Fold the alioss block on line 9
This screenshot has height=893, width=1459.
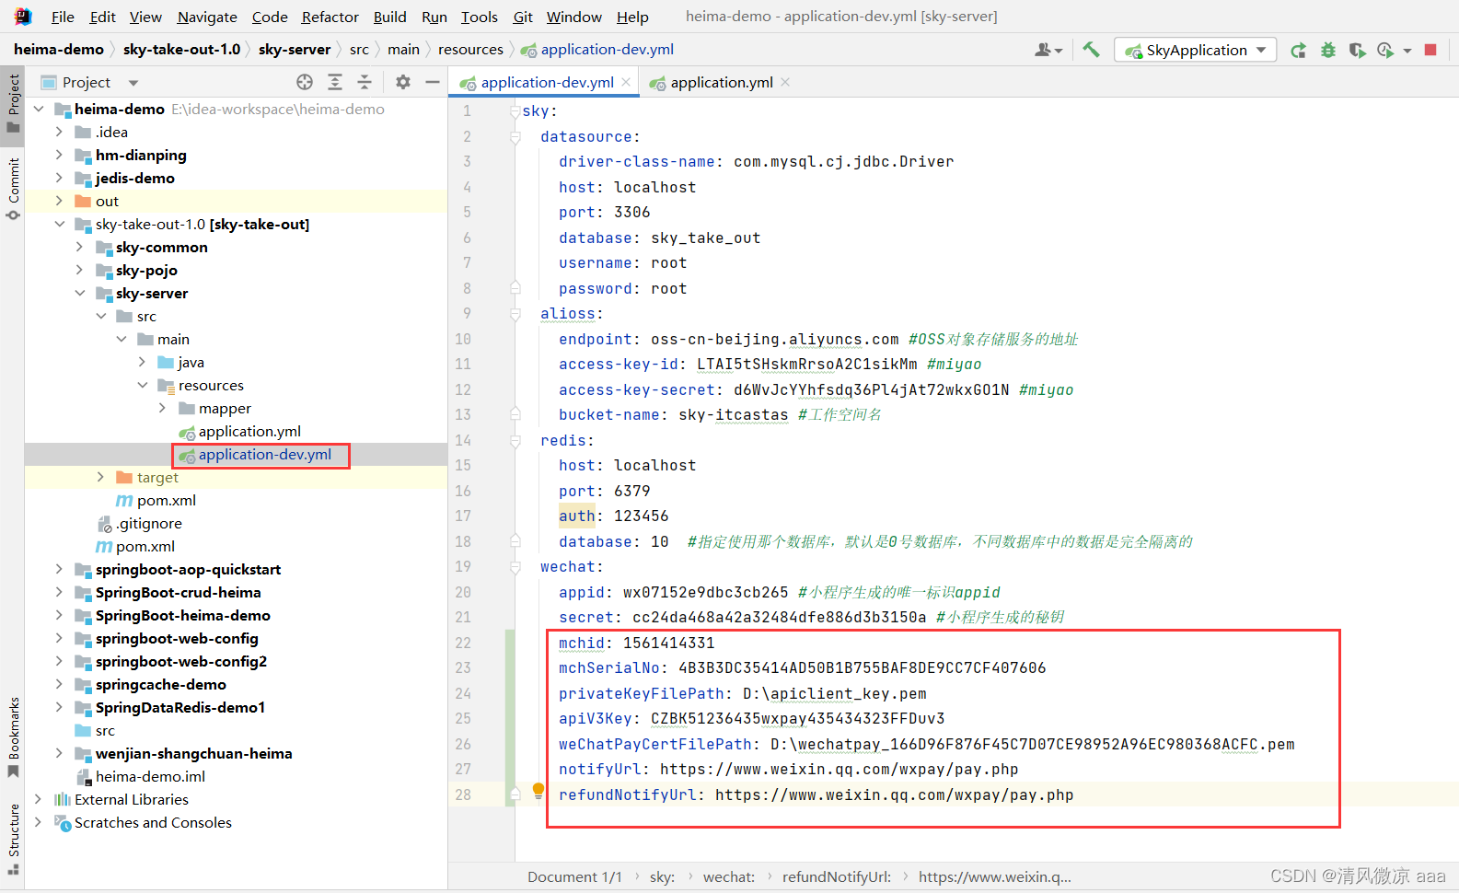(515, 314)
